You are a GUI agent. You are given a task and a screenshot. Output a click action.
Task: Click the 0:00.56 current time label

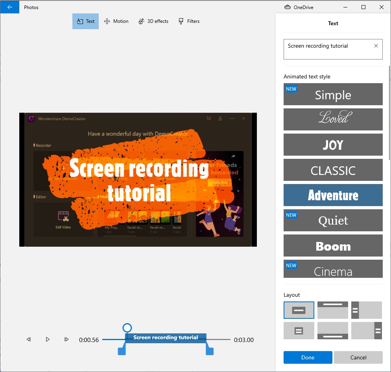89,340
